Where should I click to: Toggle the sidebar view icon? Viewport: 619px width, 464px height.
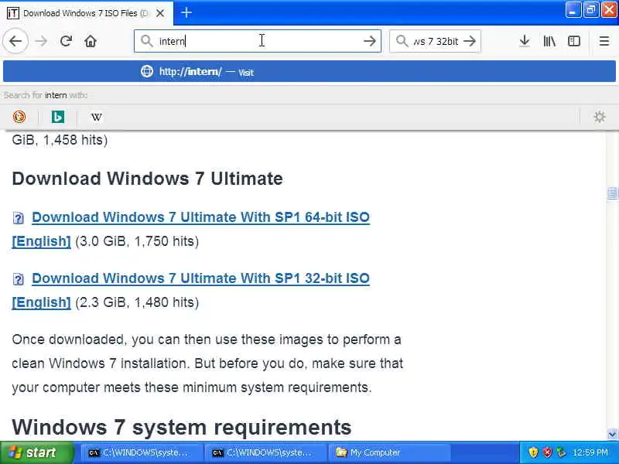(x=573, y=41)
